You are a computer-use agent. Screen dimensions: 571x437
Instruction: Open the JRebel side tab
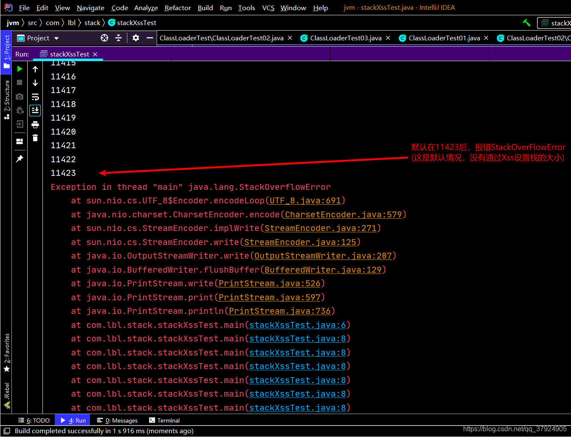6,396
